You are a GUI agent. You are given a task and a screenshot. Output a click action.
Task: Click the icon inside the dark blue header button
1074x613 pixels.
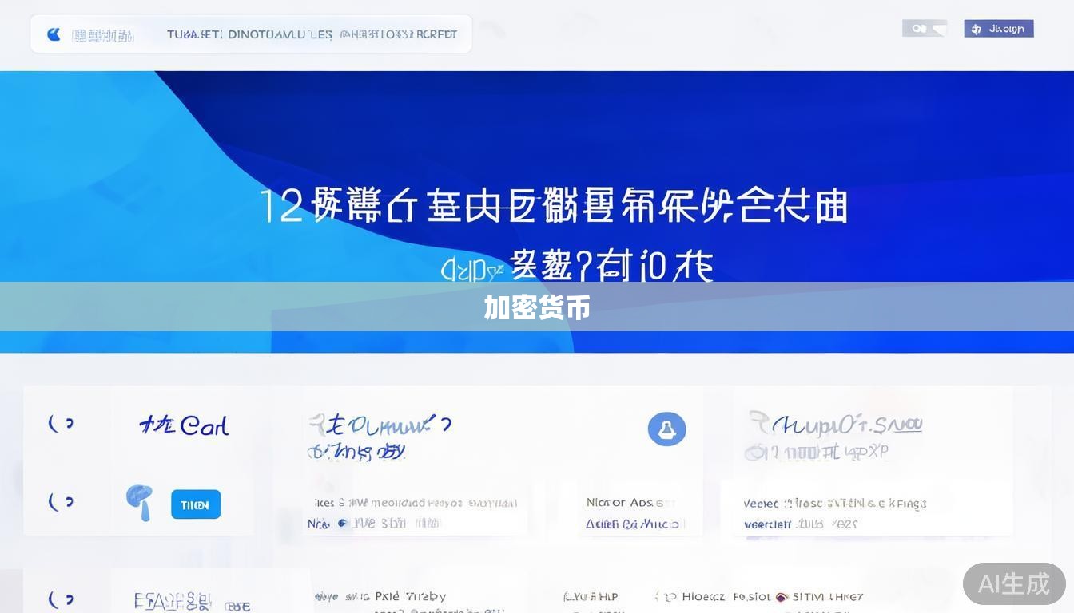point(976,28)
